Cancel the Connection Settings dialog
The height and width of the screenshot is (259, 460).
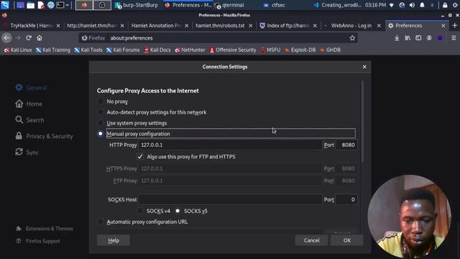click(x=311, y=240)
